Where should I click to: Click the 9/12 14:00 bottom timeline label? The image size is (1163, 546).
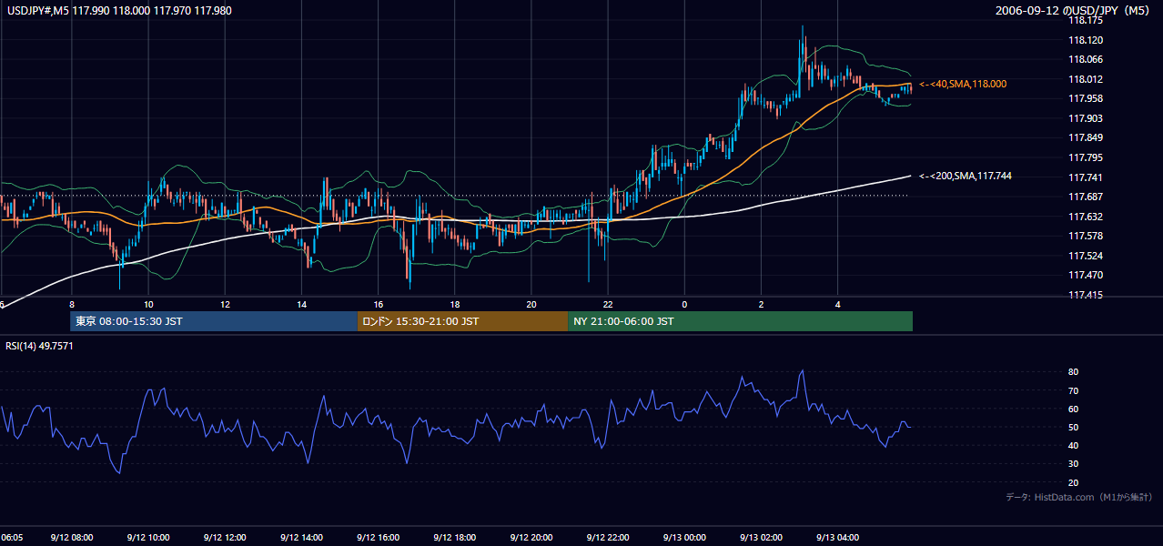(301, 537)
